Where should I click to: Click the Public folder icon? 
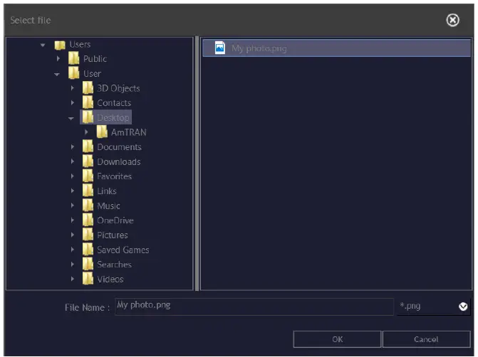74,58
